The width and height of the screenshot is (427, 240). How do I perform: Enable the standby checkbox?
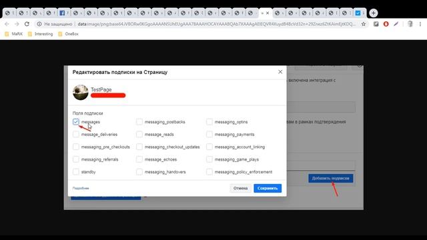pos(76,172)
